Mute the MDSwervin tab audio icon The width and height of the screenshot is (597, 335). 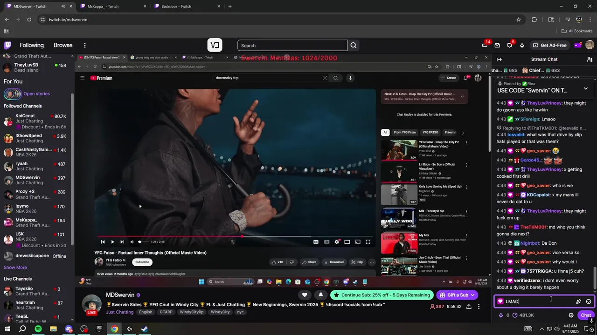click(63, 7)
